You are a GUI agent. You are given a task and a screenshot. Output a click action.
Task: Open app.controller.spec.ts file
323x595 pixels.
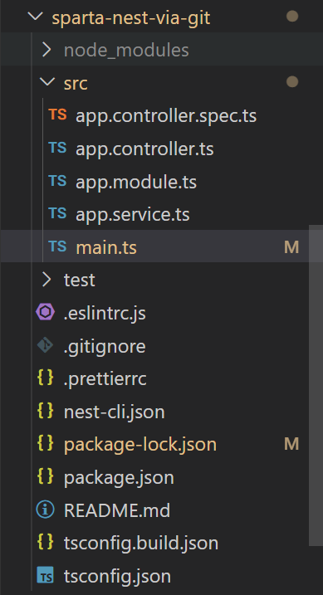tap(166, 115)
